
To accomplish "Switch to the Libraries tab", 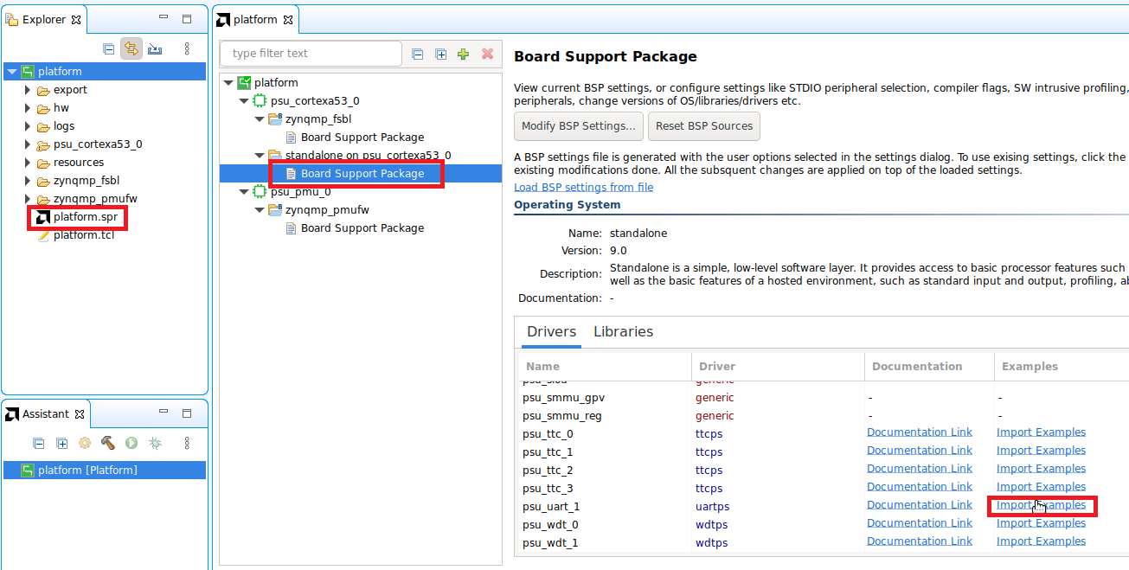I will 623,332.
